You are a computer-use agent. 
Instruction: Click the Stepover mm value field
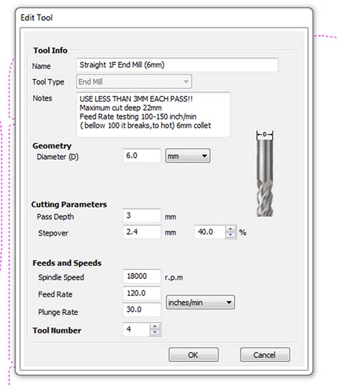pos(142,232)
